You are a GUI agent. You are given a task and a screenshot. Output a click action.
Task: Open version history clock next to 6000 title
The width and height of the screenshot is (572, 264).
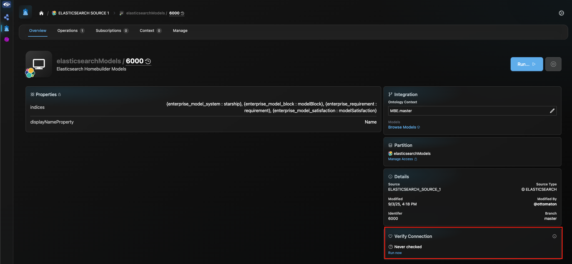coord(148,61)
